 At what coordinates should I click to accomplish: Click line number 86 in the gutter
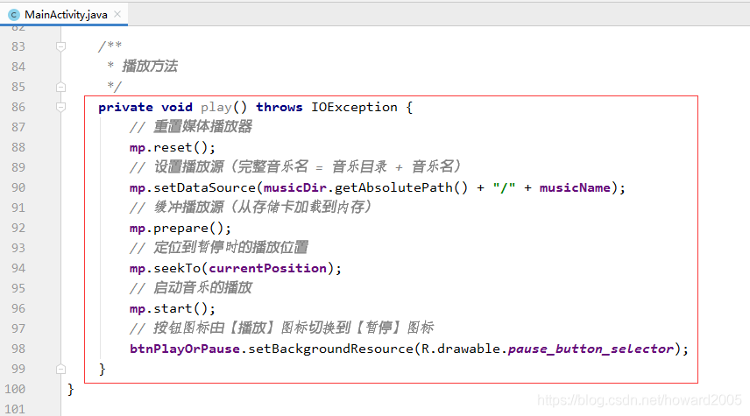[18, 107]
